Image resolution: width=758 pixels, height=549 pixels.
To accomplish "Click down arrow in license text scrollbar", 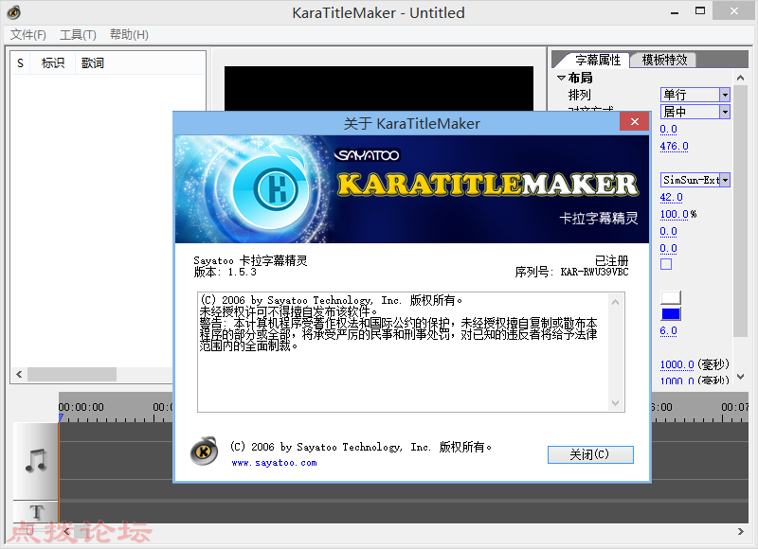I will [615, 402].
